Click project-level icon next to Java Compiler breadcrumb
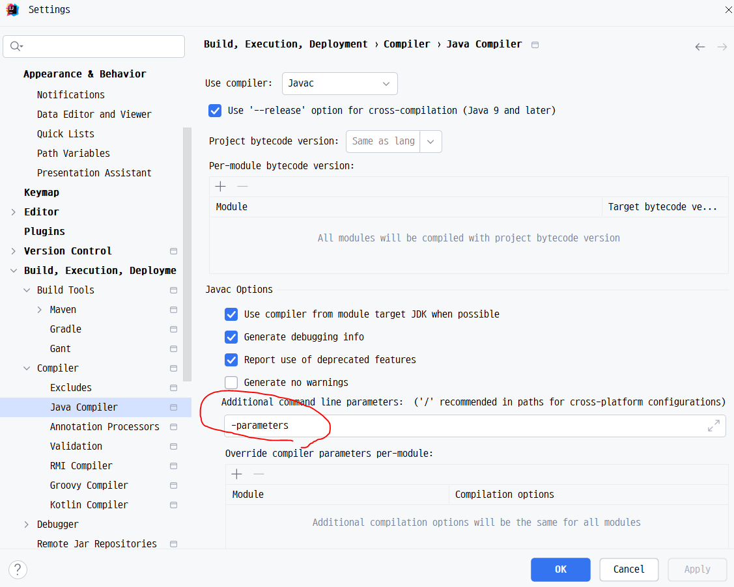This screenshot has height=587, width=734. point(535,45)
